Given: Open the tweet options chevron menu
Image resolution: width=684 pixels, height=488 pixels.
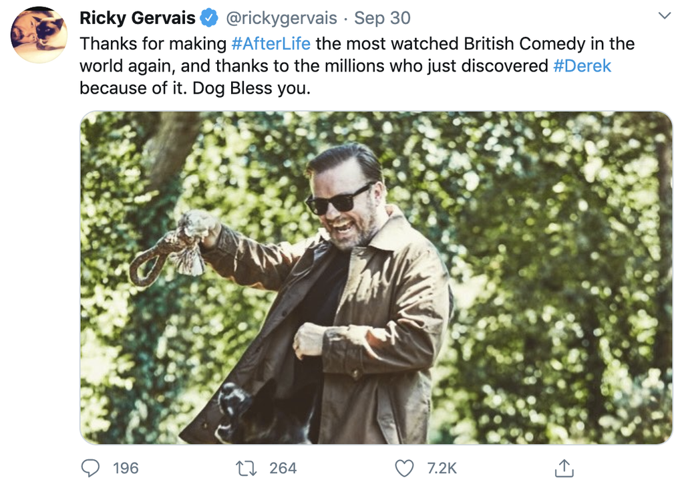Looking at the screenshot, I should tap(665, 15).
